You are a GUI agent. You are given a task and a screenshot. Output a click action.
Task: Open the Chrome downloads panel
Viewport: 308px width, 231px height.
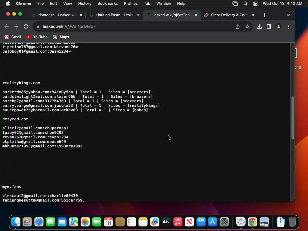pos(259,26)
